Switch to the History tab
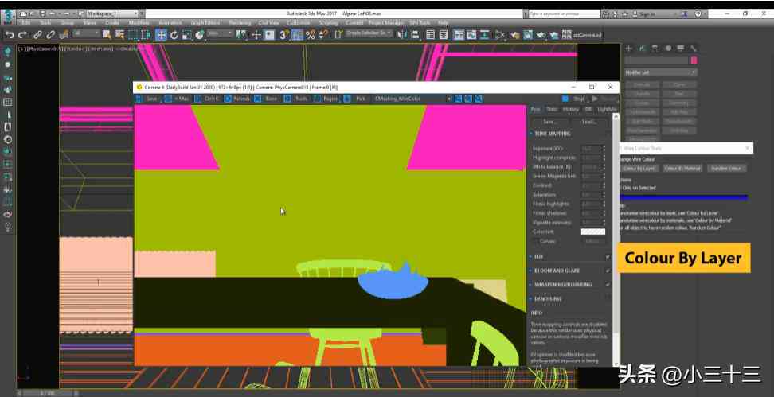 571,109
